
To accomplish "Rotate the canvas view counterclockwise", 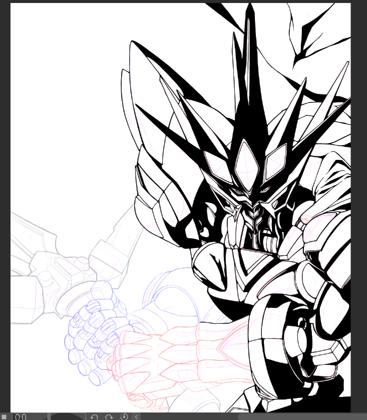I will [x=94, y=417].
